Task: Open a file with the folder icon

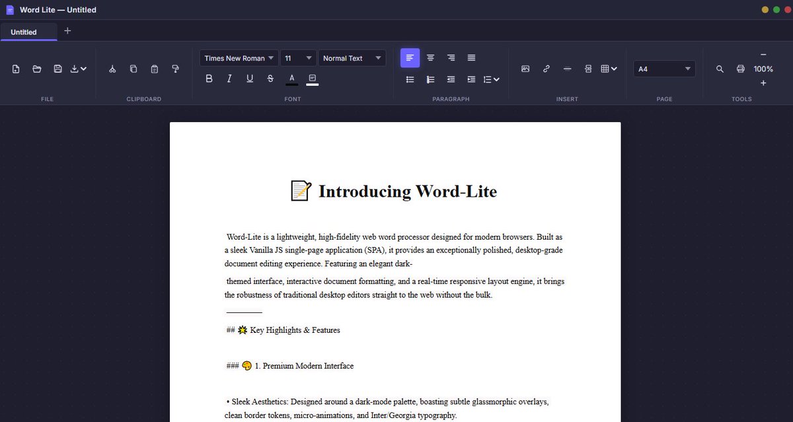Action: (37, 69)
